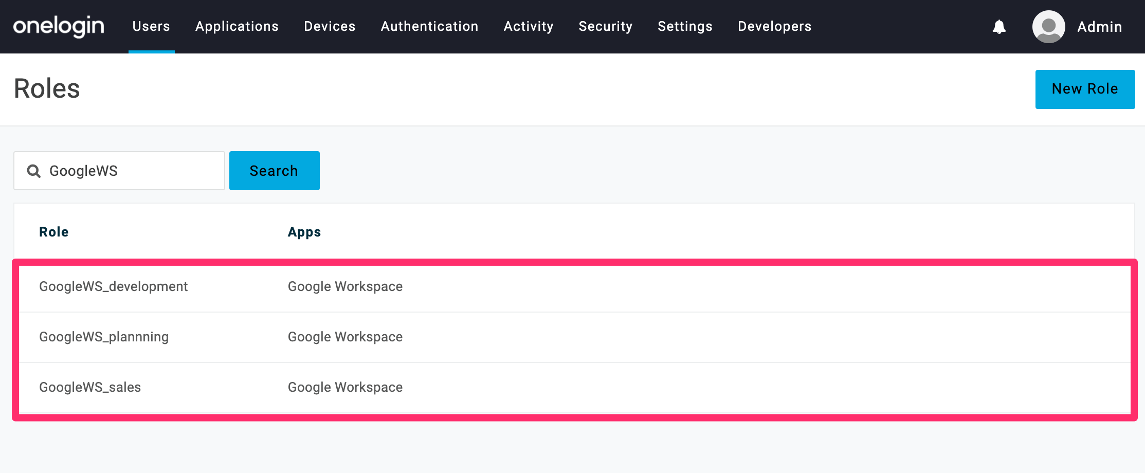1145x473 pixels.
Task: Open the notifications bell
Action: click(x=999, y=27)
